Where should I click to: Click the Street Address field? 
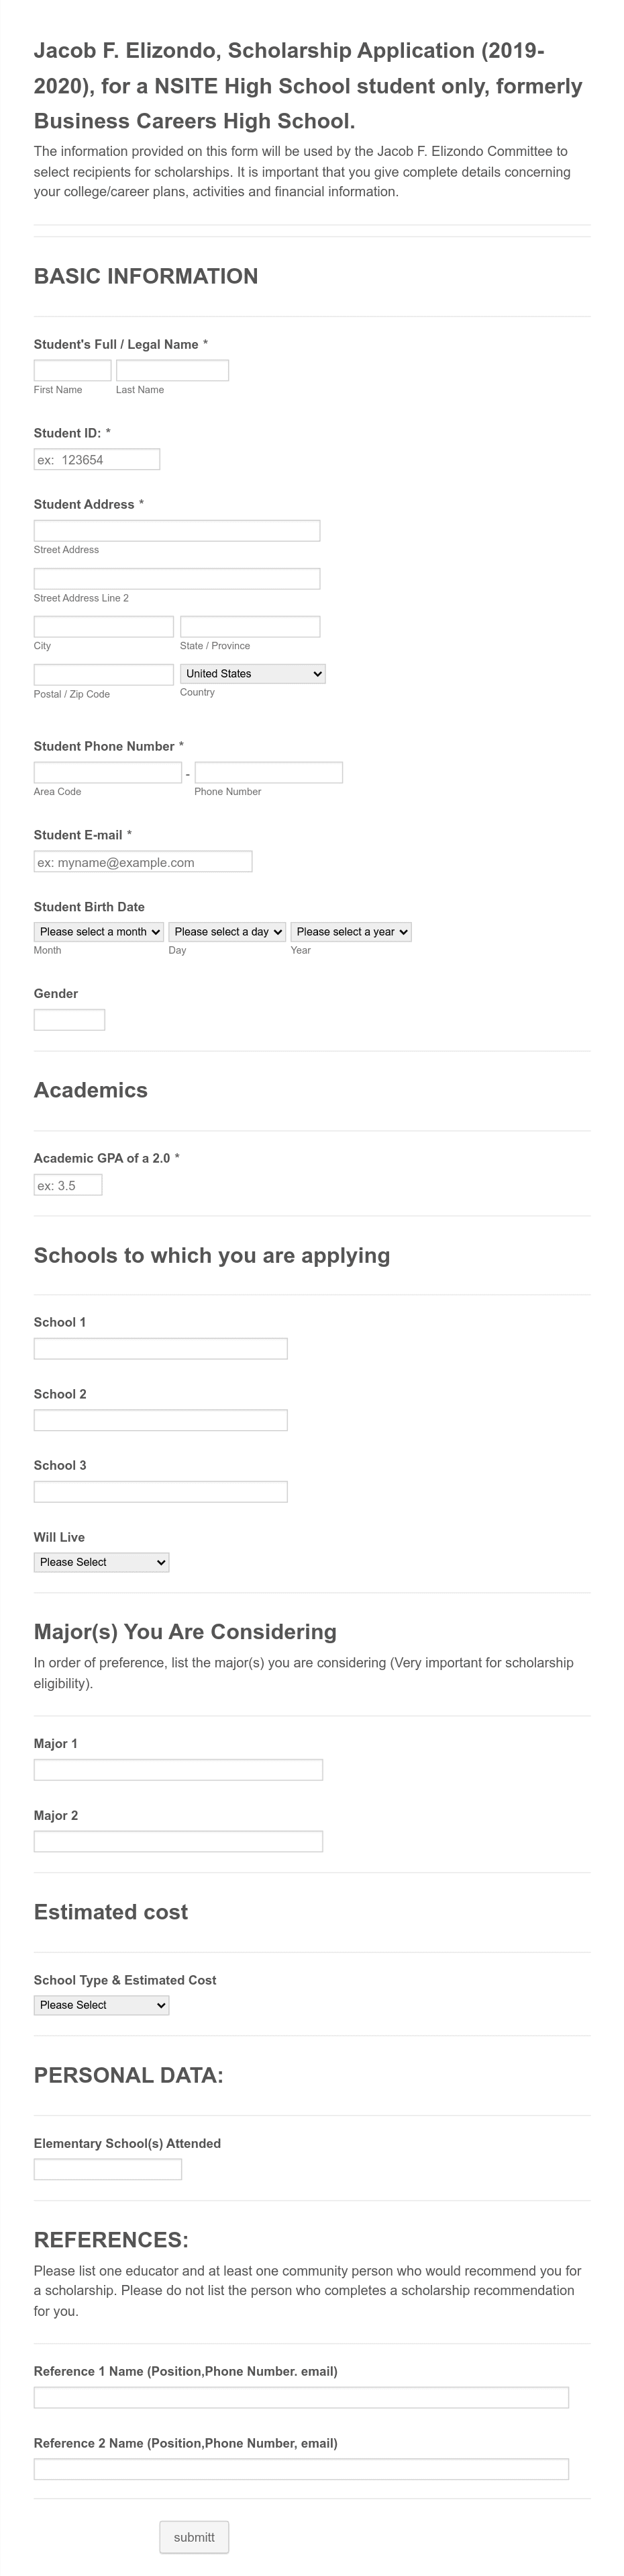(x=176, y=531)
